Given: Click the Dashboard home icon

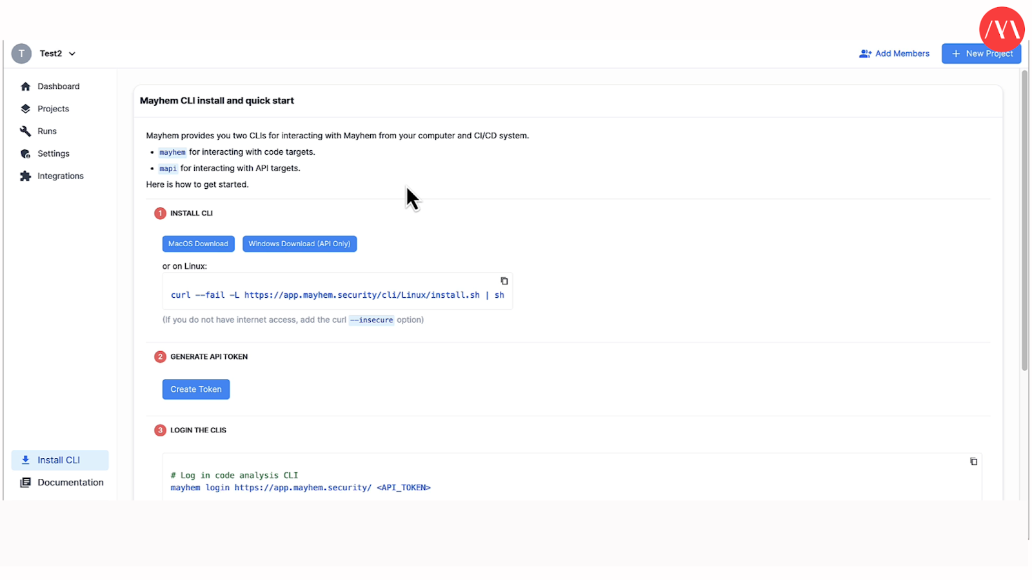Looking at the screenshot, I should point(25,86).
